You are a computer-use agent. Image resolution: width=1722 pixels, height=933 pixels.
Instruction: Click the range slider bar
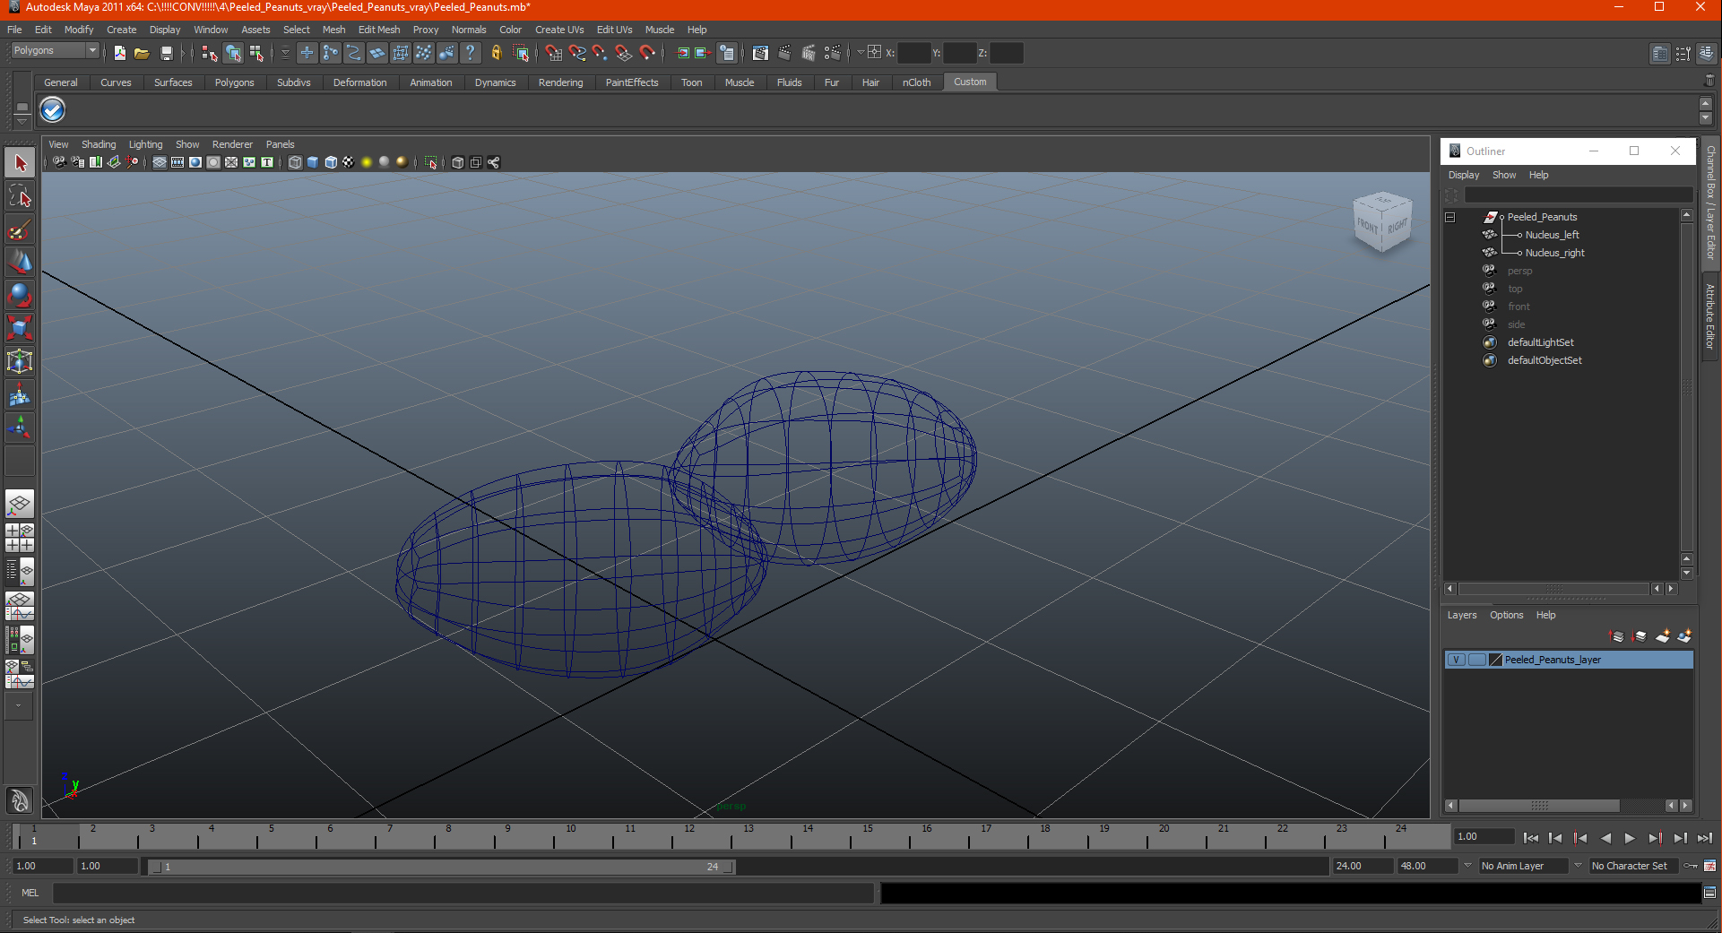441,867
